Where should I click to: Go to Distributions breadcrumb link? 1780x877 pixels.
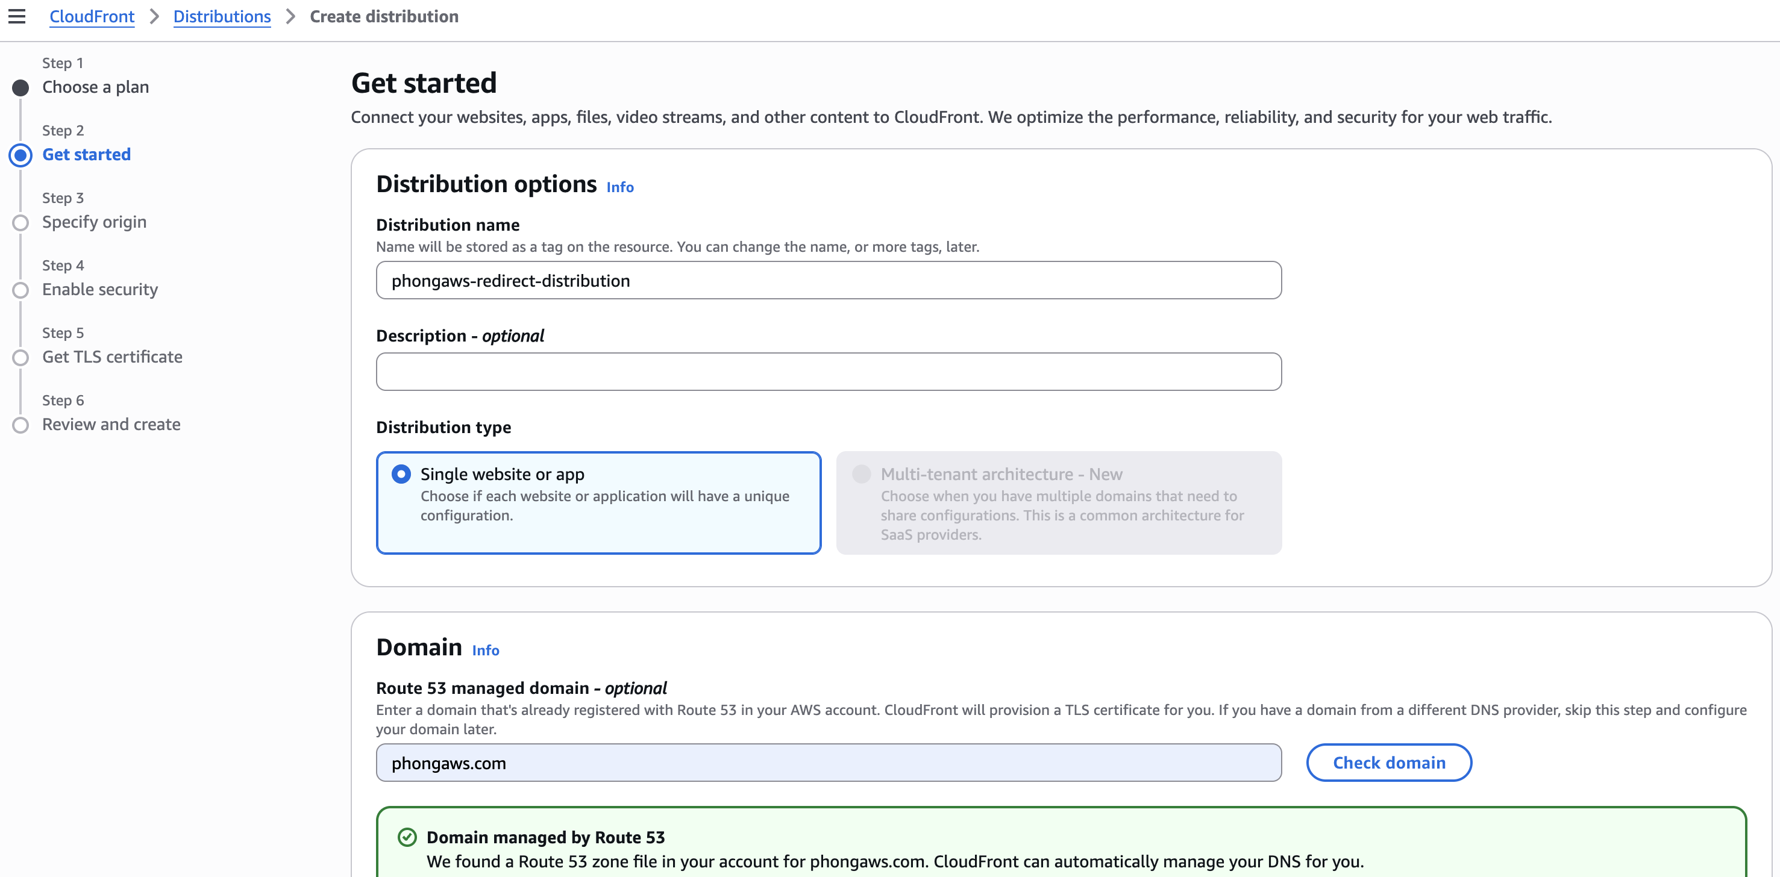pos(222,17)
